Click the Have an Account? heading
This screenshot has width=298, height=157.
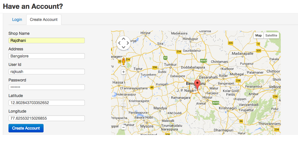click(x=33, y=7)
